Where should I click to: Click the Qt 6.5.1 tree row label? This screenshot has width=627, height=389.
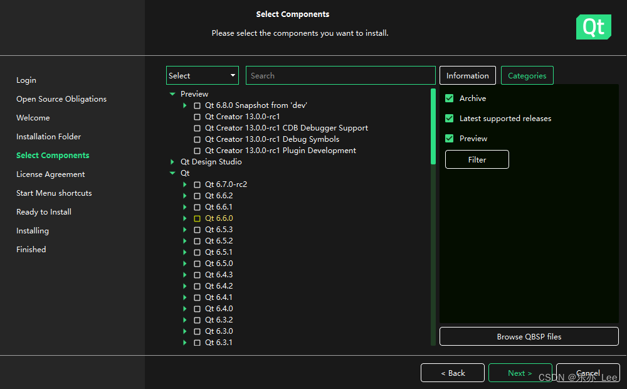pos(219,252)
